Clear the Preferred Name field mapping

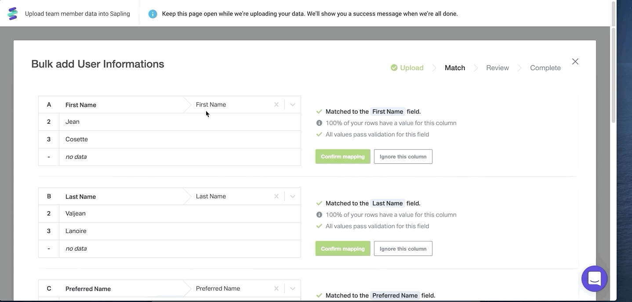(x=276, y=288)
